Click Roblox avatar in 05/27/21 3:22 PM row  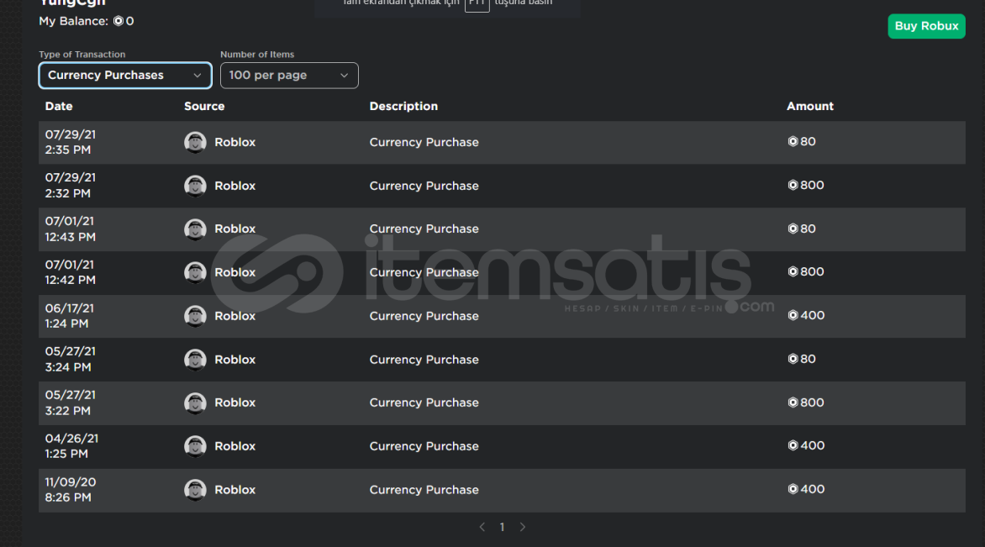click(195, 403)
